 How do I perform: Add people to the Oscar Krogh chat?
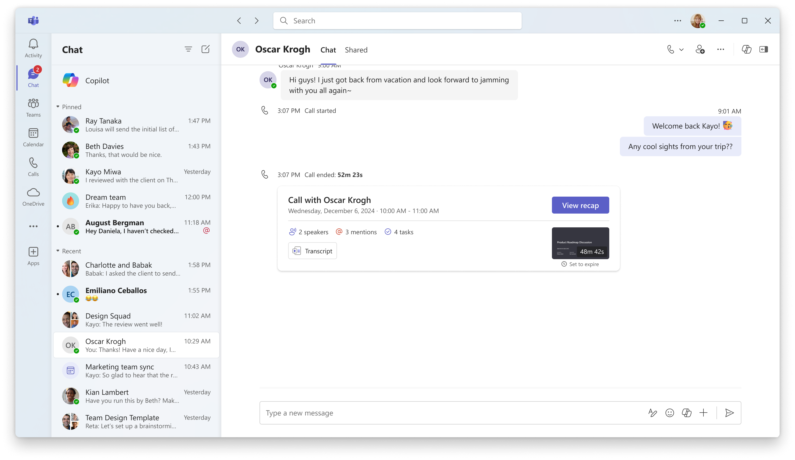700,50
